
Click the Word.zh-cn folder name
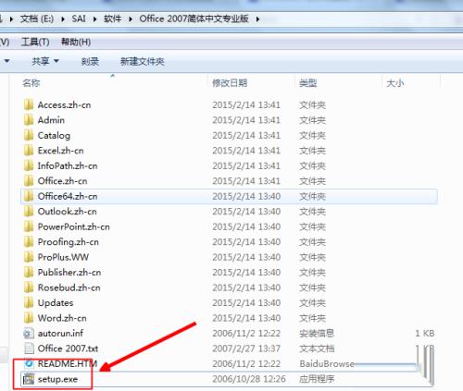(62, 318)
